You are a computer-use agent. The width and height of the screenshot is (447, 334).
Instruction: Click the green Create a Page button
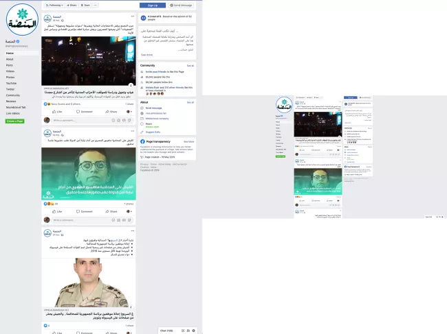15,121
